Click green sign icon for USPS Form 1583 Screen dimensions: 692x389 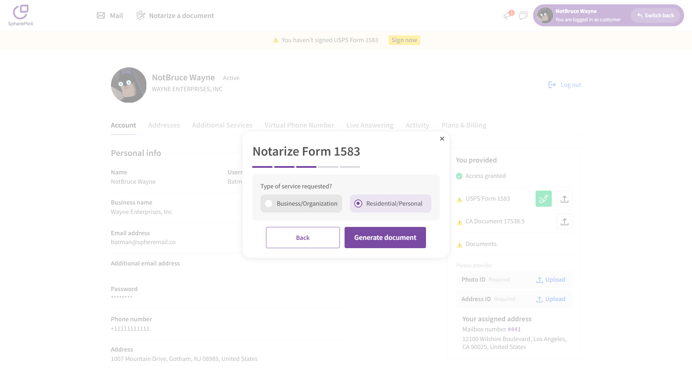tap(544, 199)
